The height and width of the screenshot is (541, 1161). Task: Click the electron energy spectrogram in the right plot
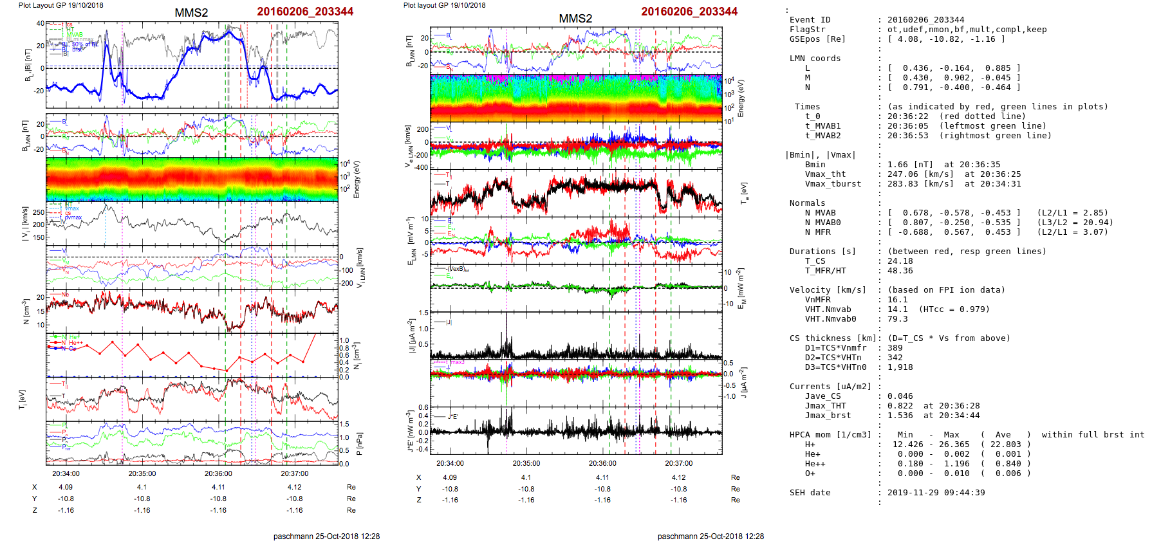[x=575, y=98]
